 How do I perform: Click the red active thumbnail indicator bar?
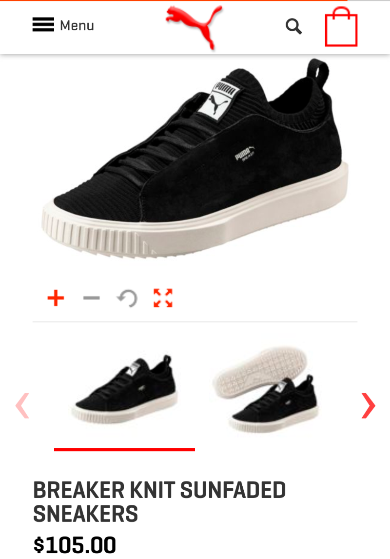[124, 450]
